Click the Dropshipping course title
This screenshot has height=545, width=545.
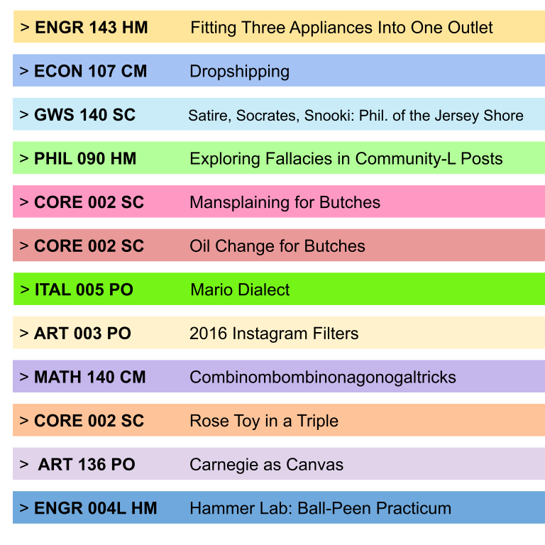tap(239, 71)
